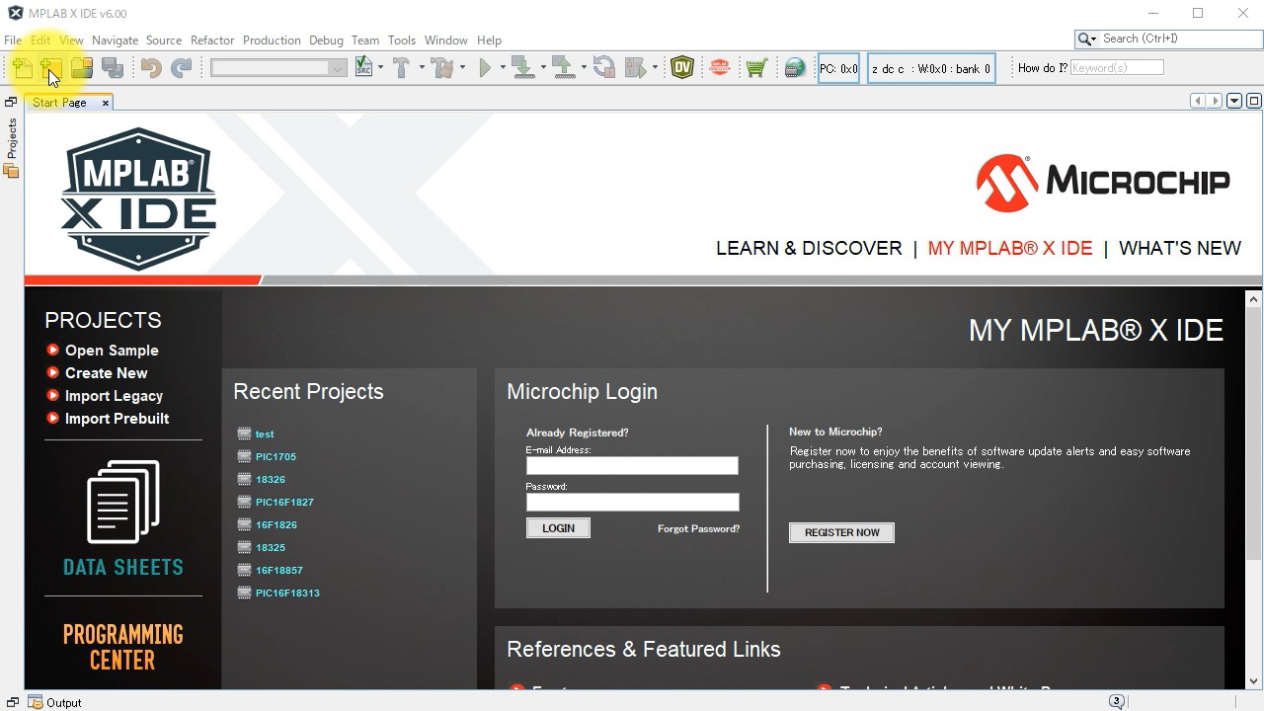Viewport: 1264px width, 711px height.
Task: Click the New Project toolbar icon
Action: pyautogui.click(x=51, y=67)
